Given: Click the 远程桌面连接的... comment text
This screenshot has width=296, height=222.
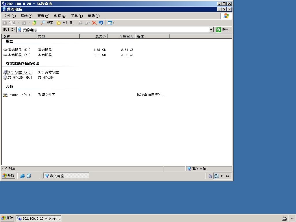Looking at the screenshot, I should (x=151, y=95).
